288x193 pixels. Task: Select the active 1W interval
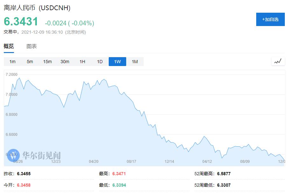117,62
